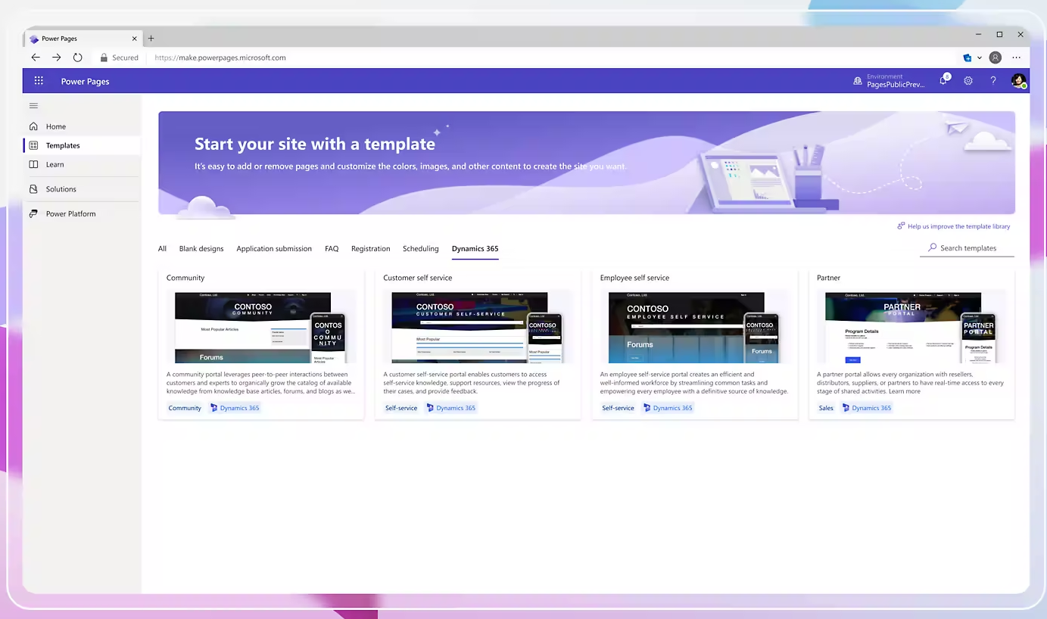
Task: Click Dynamics 365 tag on Customer self service card
Action: click(x=450, y=408)
